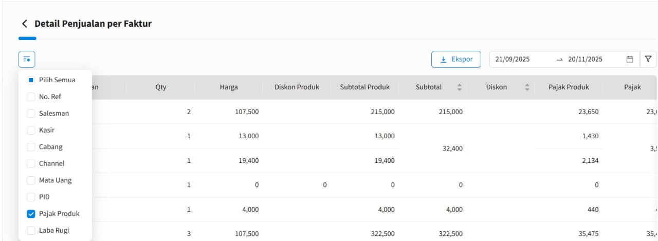Screen dimensions: 658x241
Task: Check the Laba Rugi checkbox
Action: 31,230
